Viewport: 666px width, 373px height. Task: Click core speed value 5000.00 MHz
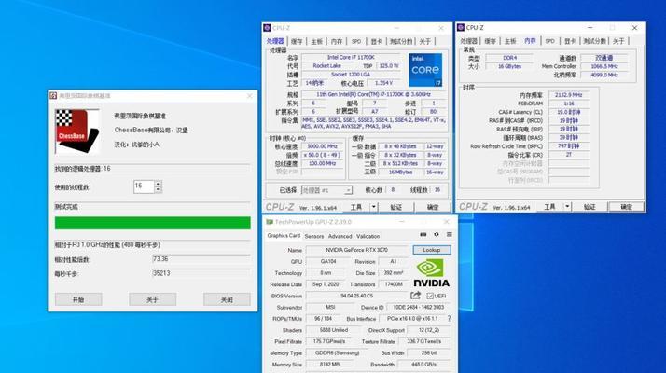pos(323,146)
